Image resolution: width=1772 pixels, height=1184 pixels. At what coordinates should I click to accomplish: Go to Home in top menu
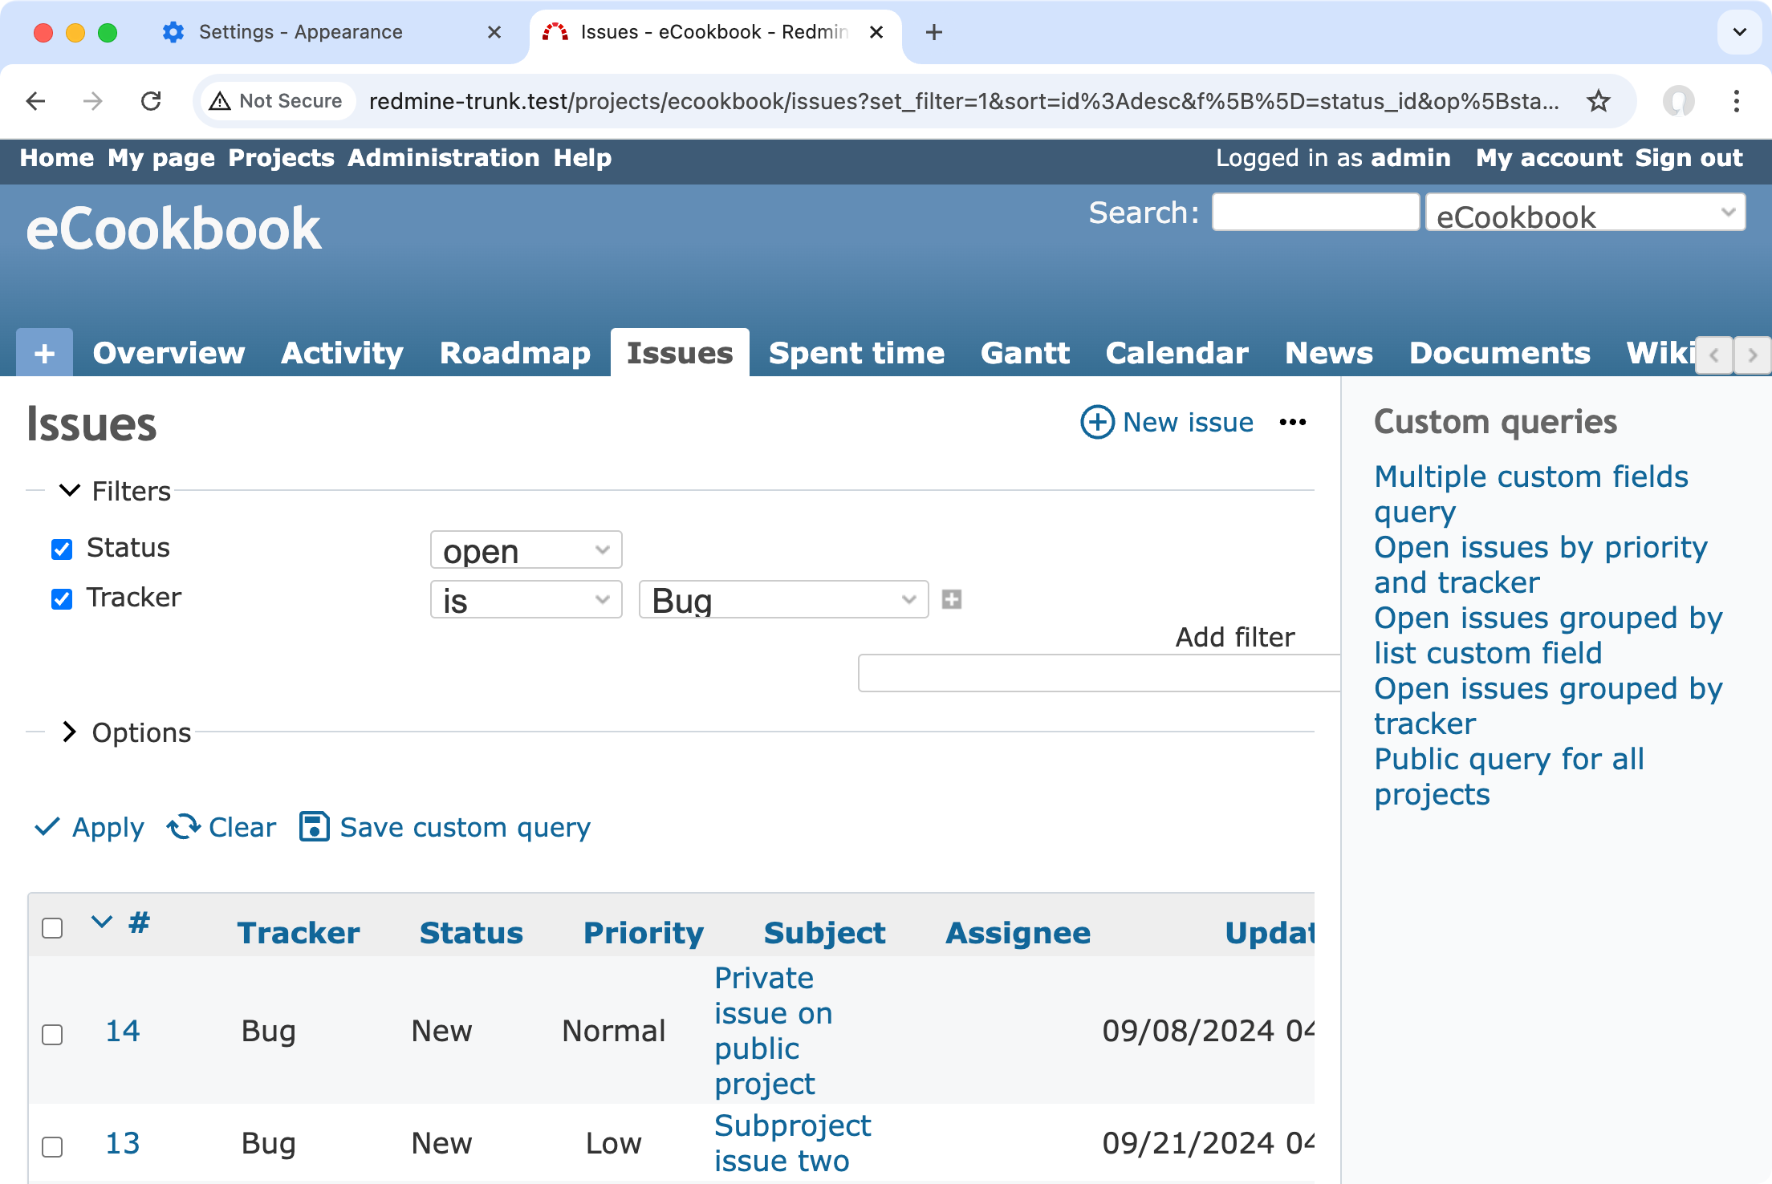[57, 158]
